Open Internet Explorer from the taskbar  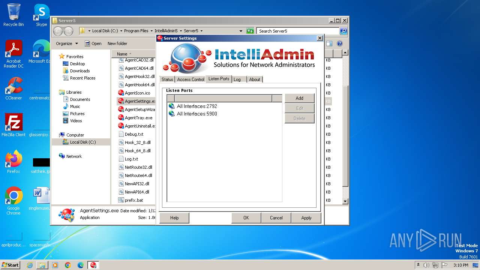pyautogui.click(x=30, y=265)
